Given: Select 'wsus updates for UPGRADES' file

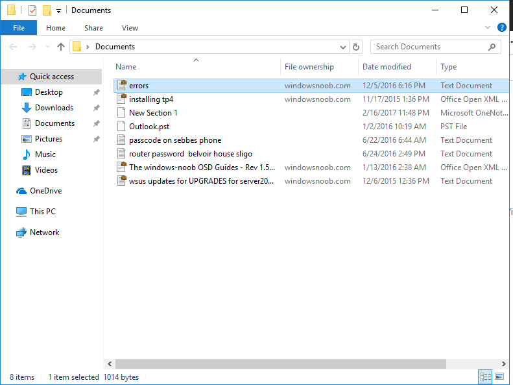Looking at the screenshot, I should [311, 181].
